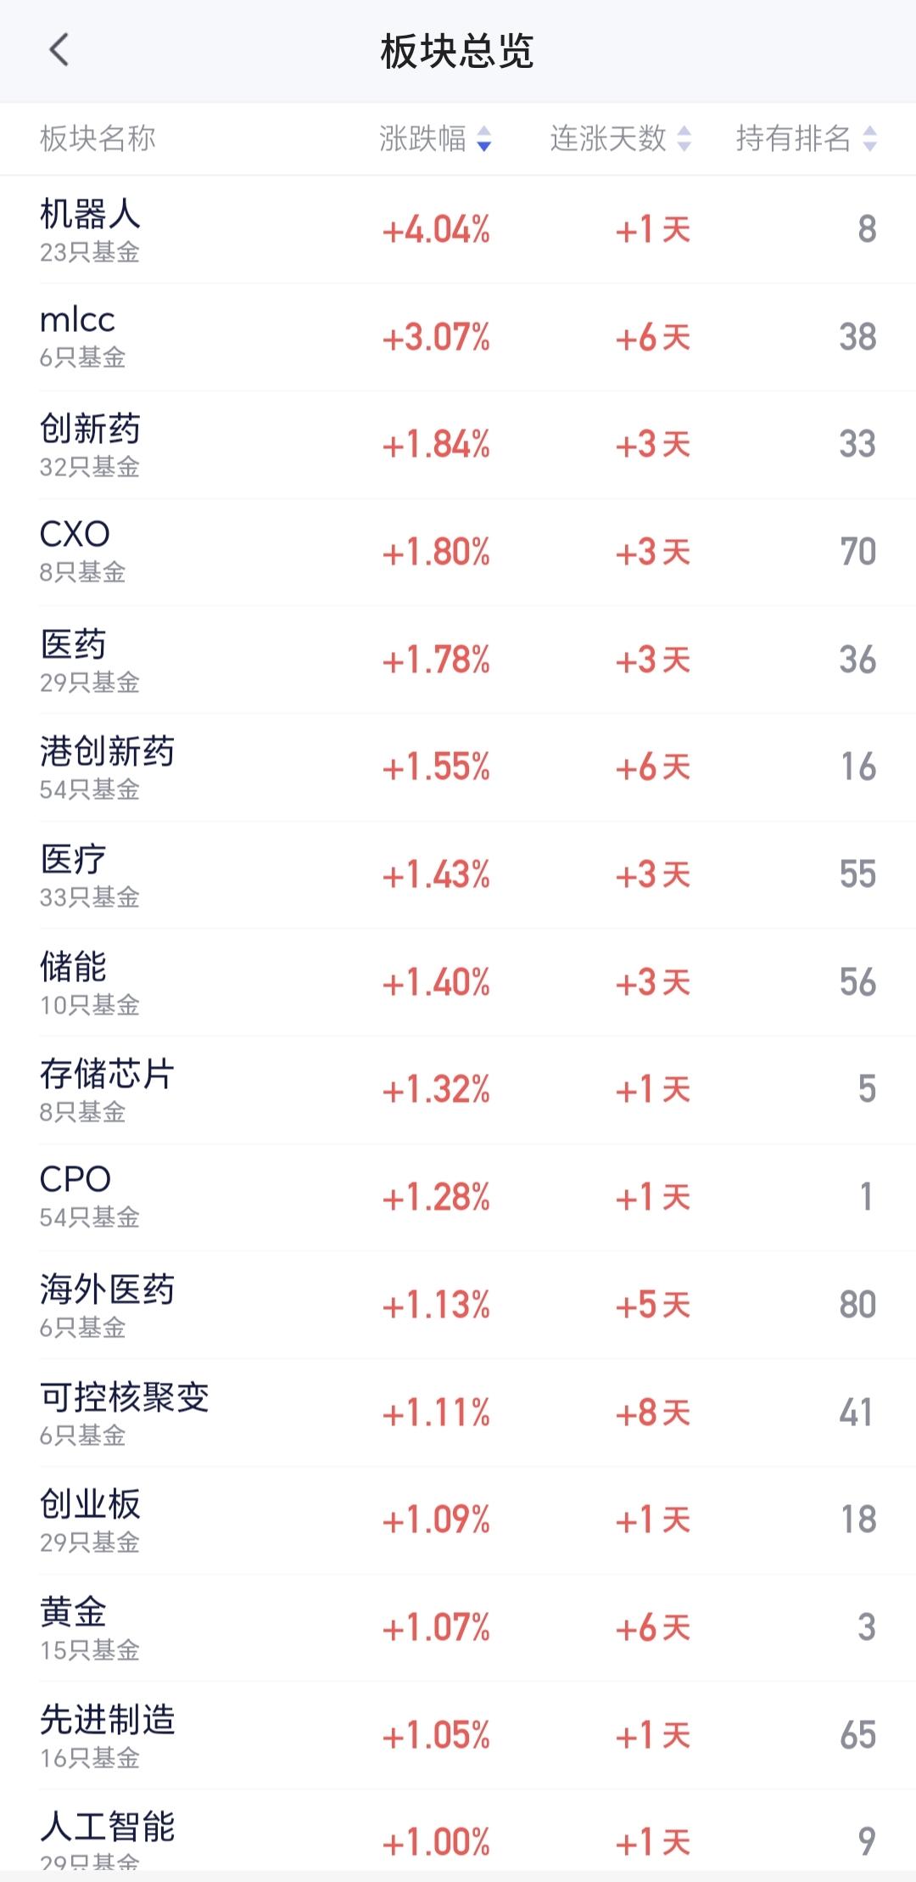916x1882 pixels.
Task: Open the 机器人 sector row
Action: point(458,229)
